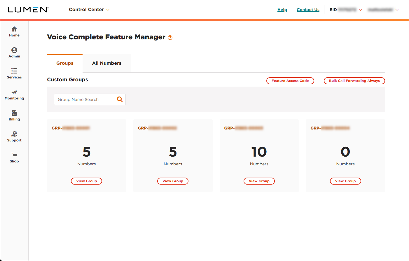Click the search magnifier in Group Name Search
This screenshot has width=409, height=261.
(x=120, y=99)
